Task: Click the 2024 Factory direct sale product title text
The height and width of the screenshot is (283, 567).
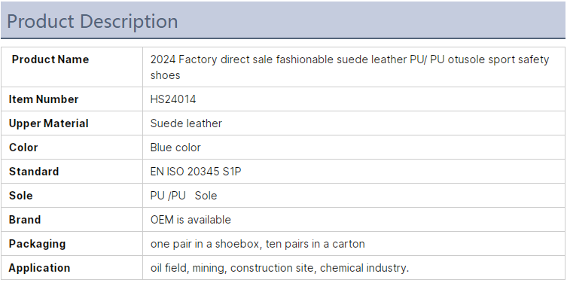Action: pyautogui.click(x=349, y=67)
